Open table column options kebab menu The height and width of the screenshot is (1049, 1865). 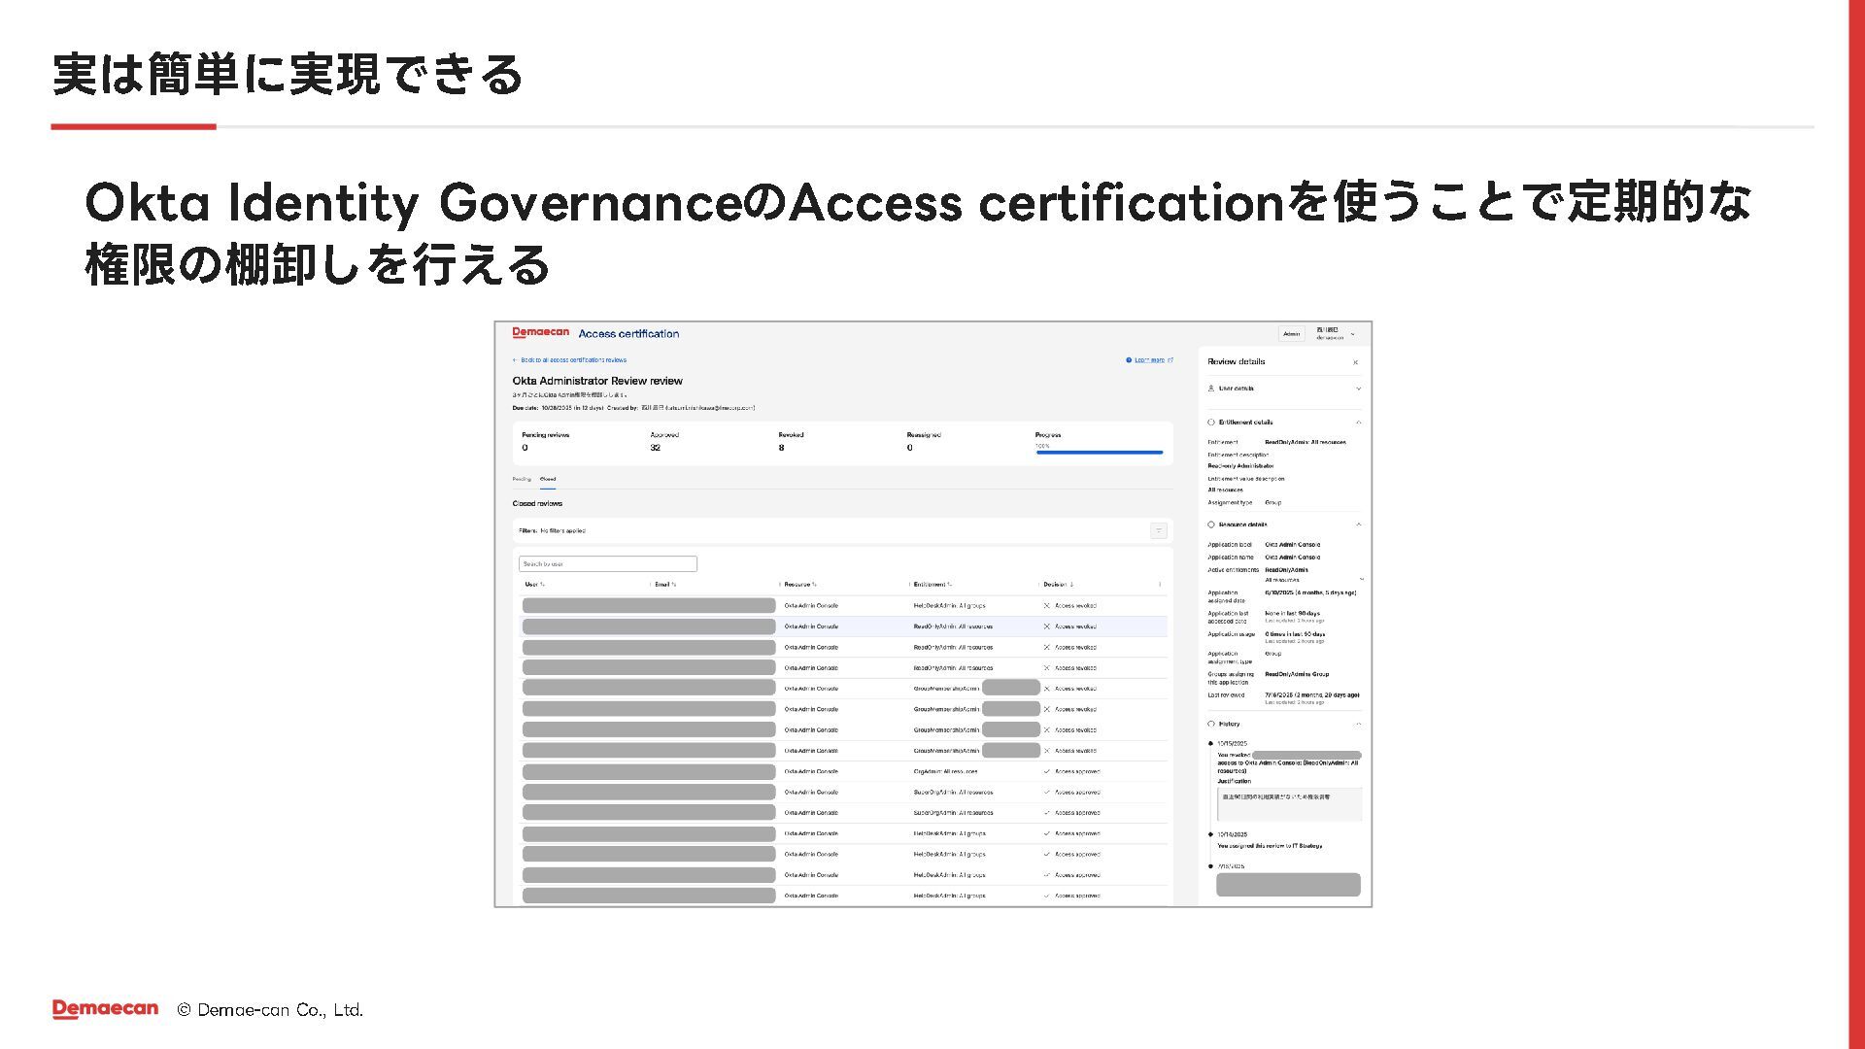1159,585
